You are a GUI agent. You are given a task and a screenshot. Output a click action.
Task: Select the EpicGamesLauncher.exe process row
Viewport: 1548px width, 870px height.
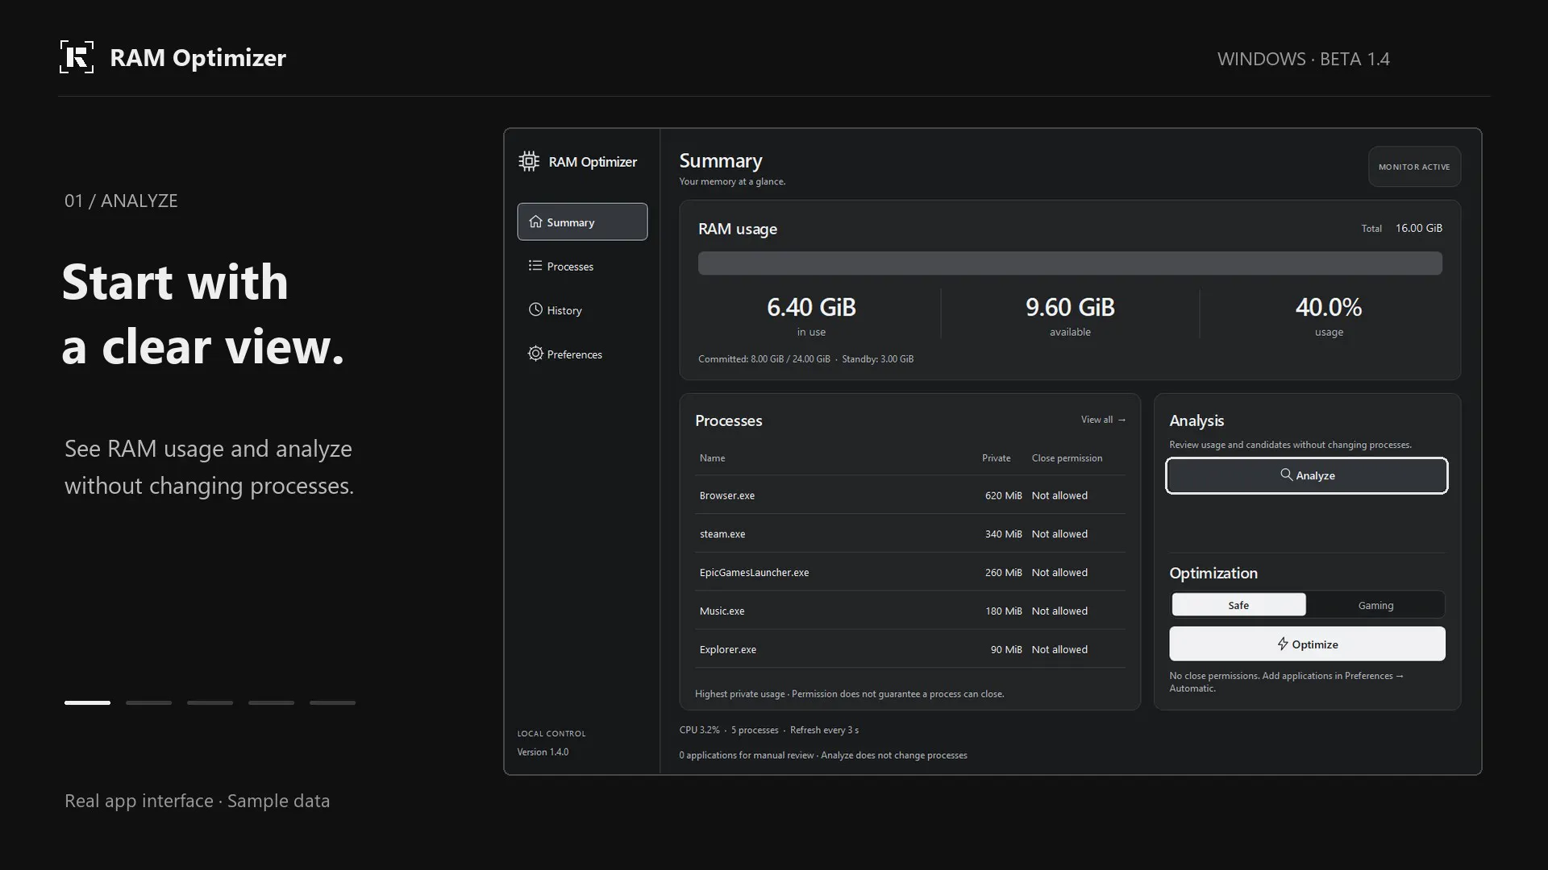tap(909, 573)
